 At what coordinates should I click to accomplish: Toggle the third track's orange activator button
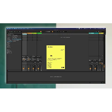click(x=33, y=69)
